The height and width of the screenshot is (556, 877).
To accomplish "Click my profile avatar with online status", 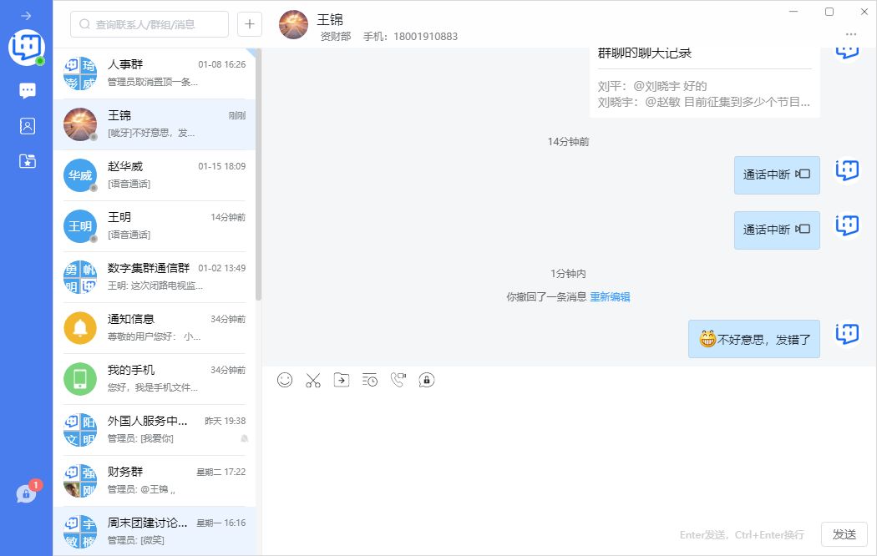I will [26, 48].
